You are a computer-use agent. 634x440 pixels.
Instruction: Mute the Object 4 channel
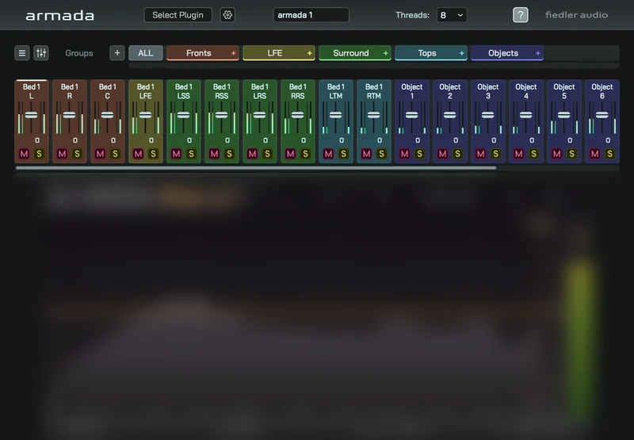click(518, 154)
